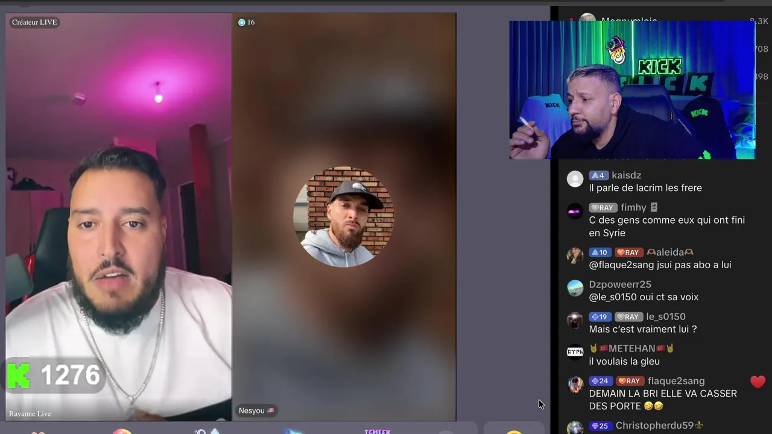Click the level 24 badge next to flaque2sang
Image resolution: width=772 pixels, height=434 pixels.
(x=600, y=381)
